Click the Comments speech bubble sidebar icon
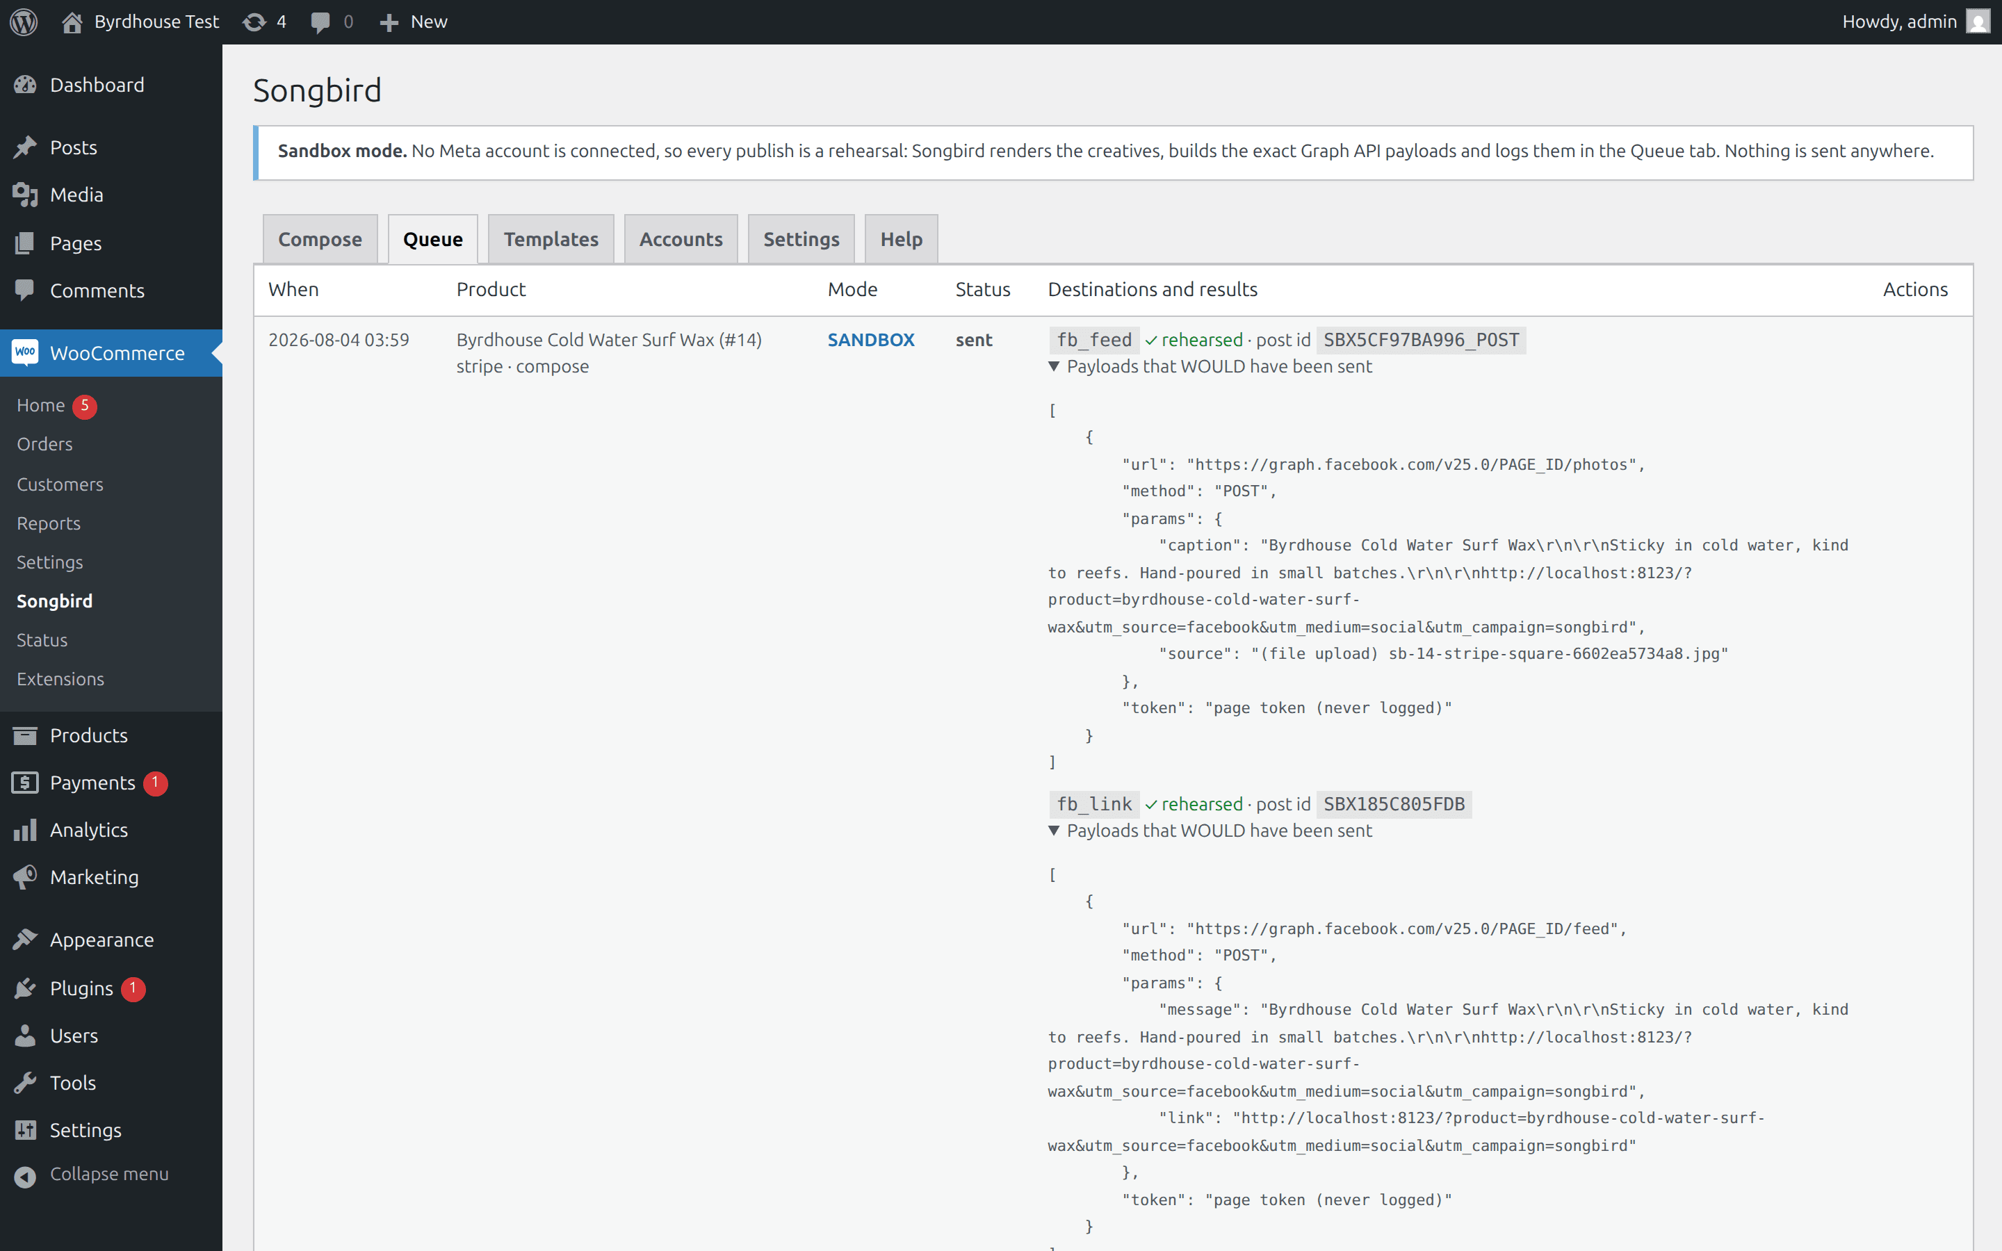The height and width of the screenshot is (1251, 2002). pos(25,290)
